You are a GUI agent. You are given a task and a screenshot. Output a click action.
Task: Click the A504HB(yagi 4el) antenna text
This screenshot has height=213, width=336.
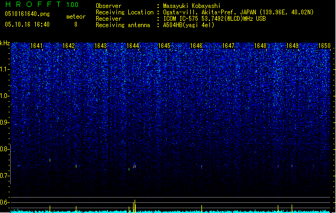(189, 25)
